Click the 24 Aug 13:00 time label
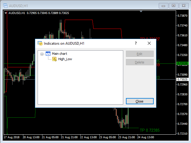The width and height of the screenshot is (191, 143). [146, 137]
